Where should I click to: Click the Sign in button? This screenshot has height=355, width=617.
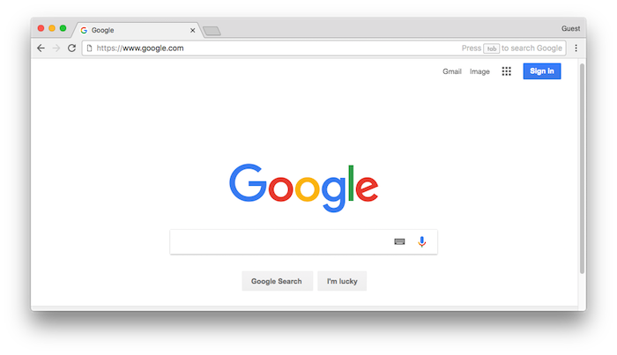pyautogui.click(x=542, y=71)
